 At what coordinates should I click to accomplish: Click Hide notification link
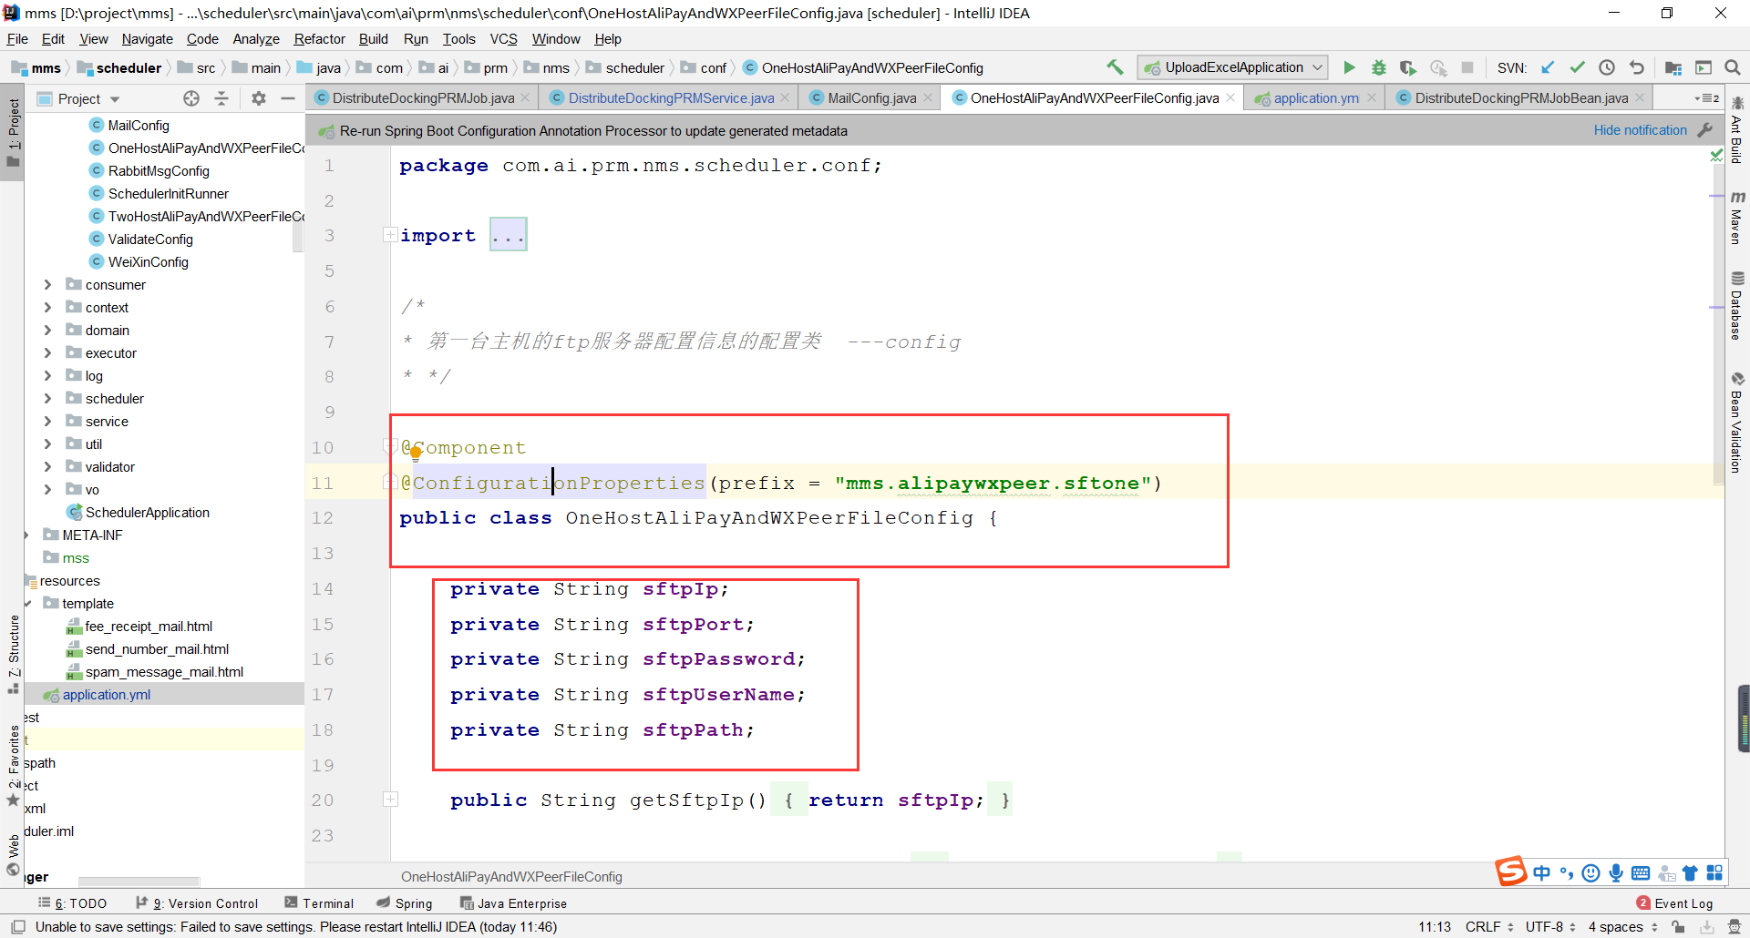point(1640,130)
